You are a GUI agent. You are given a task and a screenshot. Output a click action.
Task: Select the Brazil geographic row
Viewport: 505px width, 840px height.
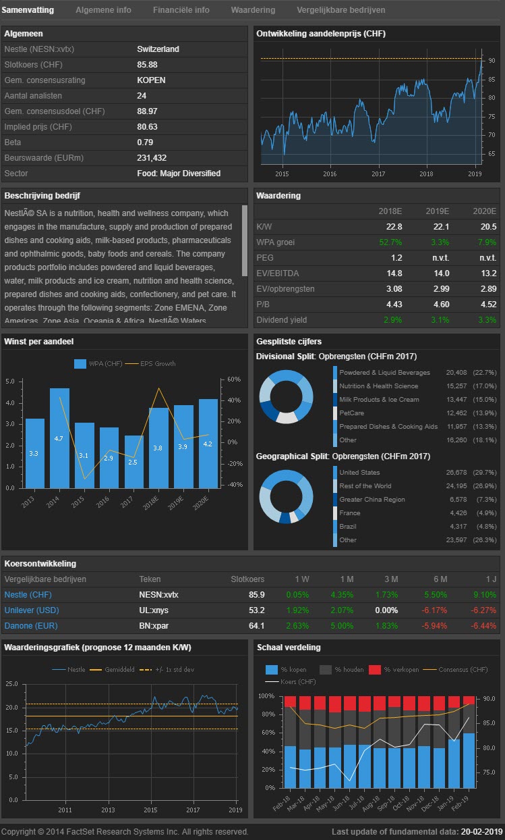416,526
